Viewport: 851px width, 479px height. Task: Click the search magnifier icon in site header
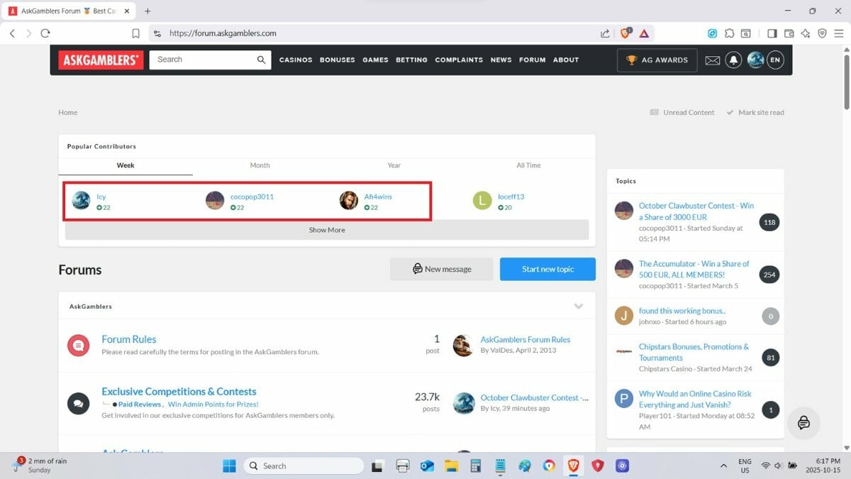[262, 60]
